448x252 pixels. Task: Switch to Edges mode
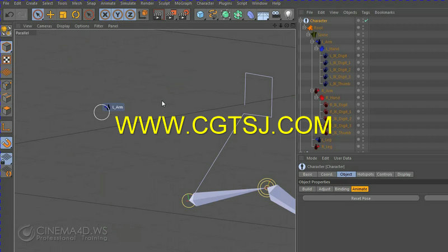coord(6,97)
